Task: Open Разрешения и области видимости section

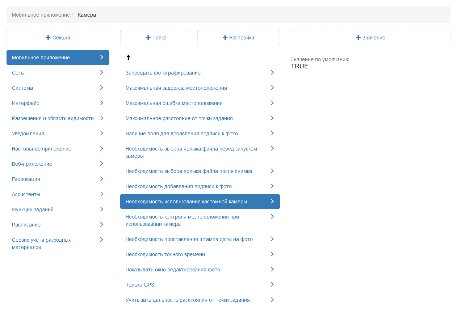Action: 58,118
